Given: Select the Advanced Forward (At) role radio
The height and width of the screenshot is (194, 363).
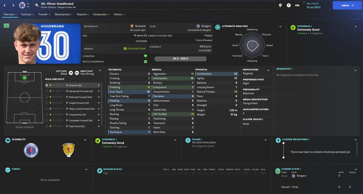Looking at the screenshot, I should click(47, 91).
